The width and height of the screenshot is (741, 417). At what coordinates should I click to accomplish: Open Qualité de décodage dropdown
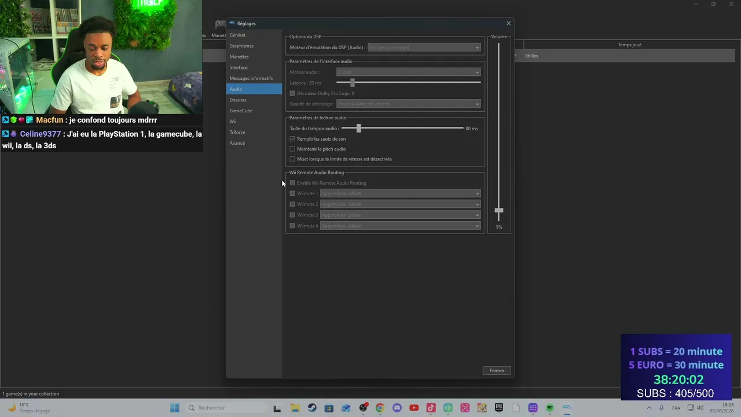[x=408, y=104]
